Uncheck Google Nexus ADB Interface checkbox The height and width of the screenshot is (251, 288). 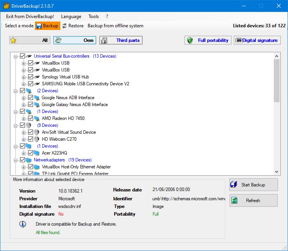pos(30,98)
